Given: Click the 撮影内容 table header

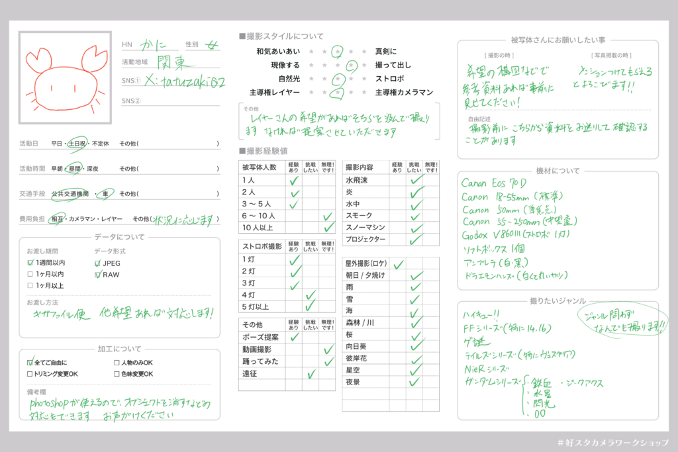Looking at the screenshot, I should point(360,167).
